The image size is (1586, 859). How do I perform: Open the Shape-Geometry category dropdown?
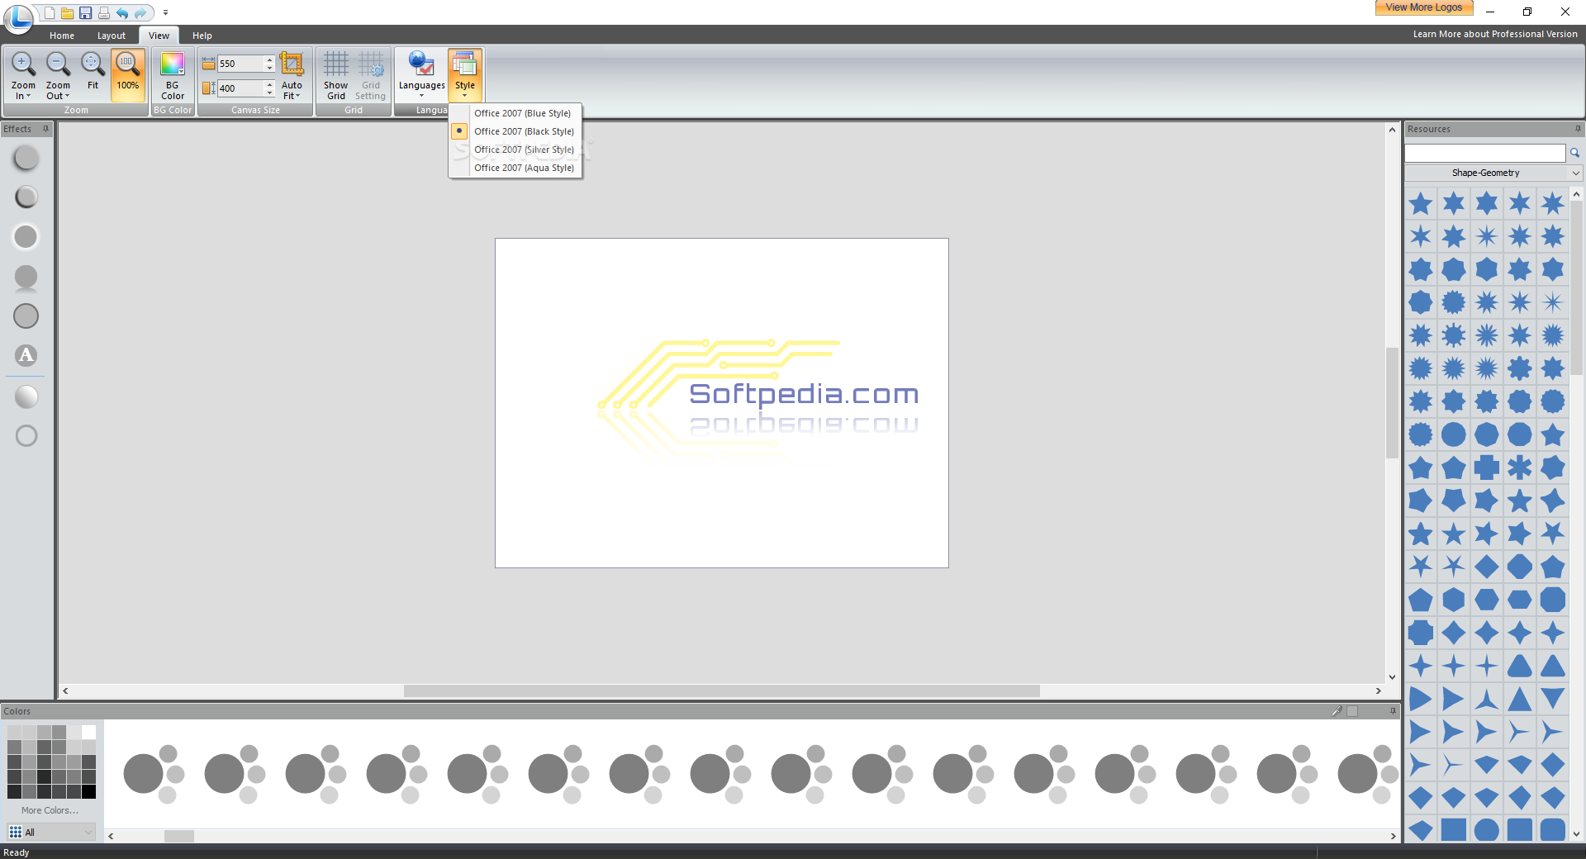1493,173
